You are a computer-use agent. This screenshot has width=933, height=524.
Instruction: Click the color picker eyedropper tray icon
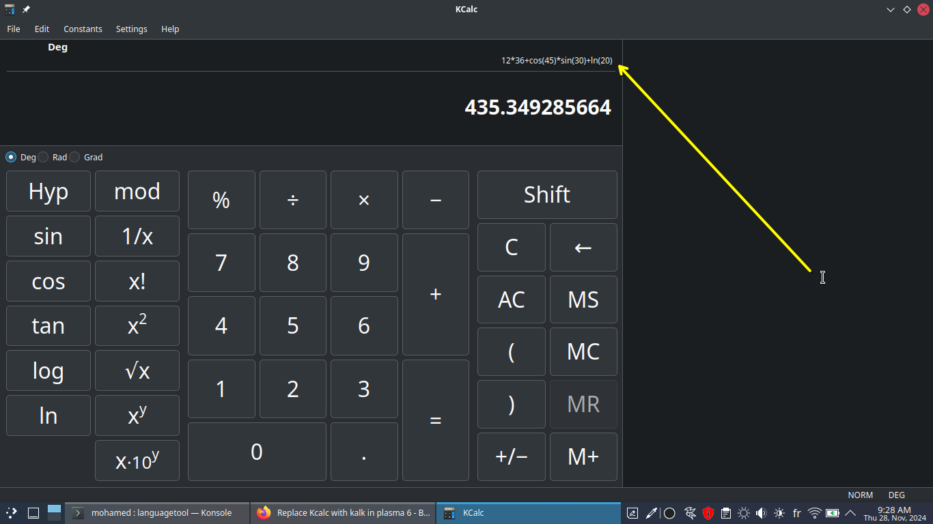(651, 513)
